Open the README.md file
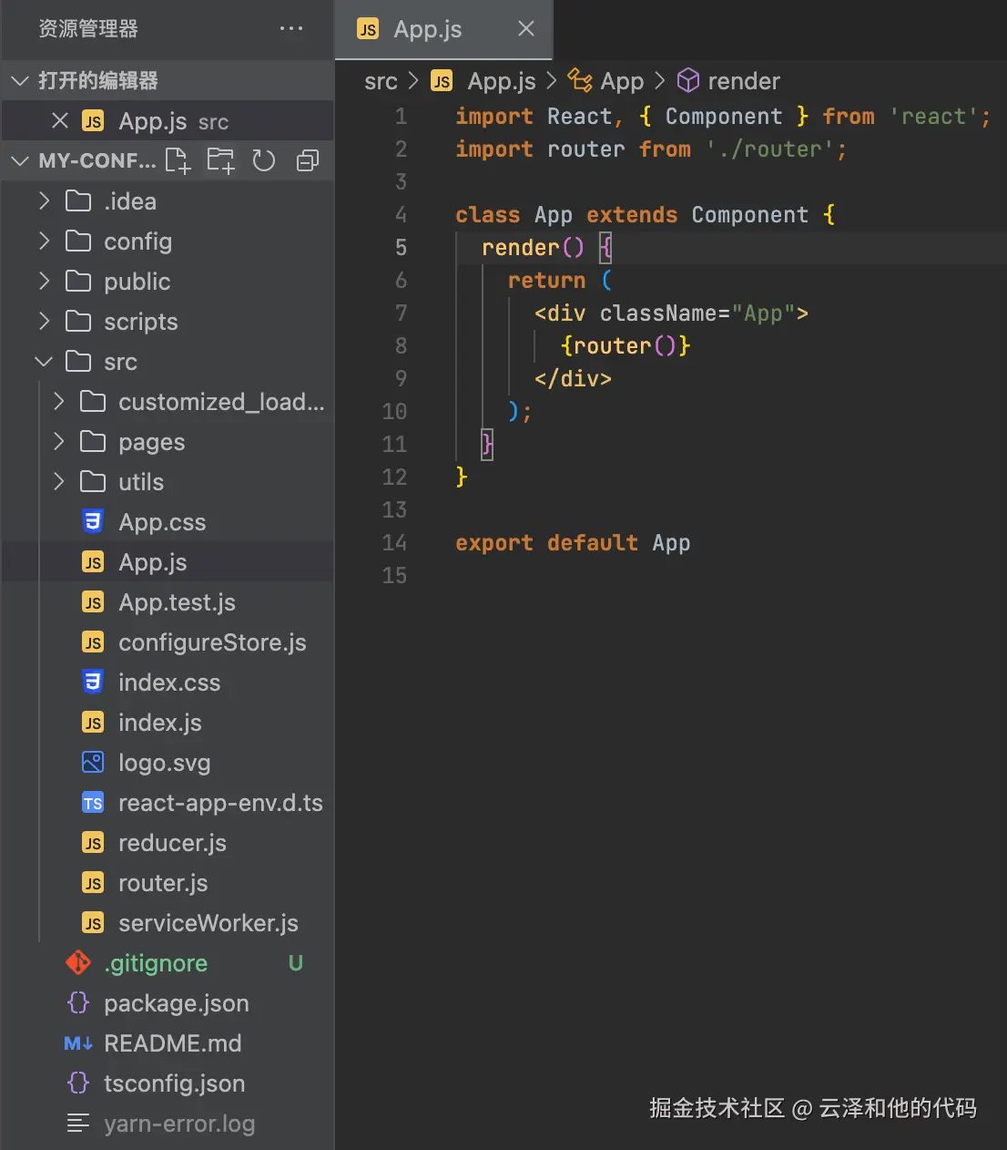This screenshot has height=1150, width=1007. pos(173,1043)
